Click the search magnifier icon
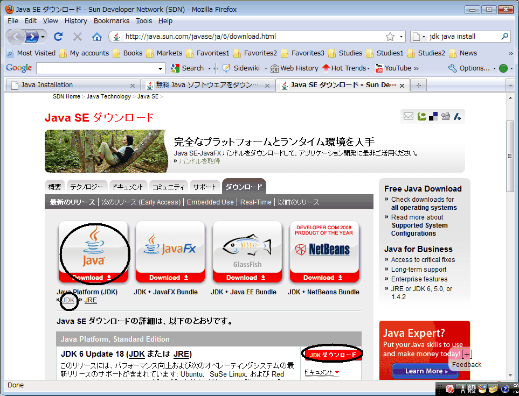The height and width of the screenshot is (396, 519). pos(505,36)
